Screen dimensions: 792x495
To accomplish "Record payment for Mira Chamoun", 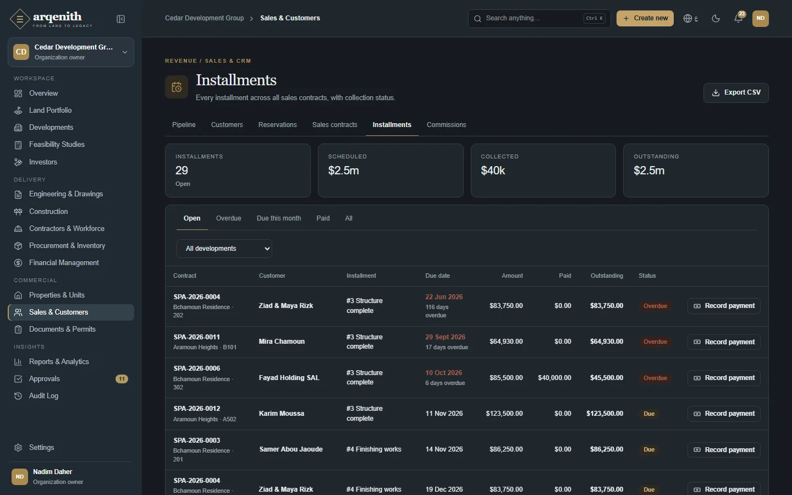I will [x=724, y=342].
